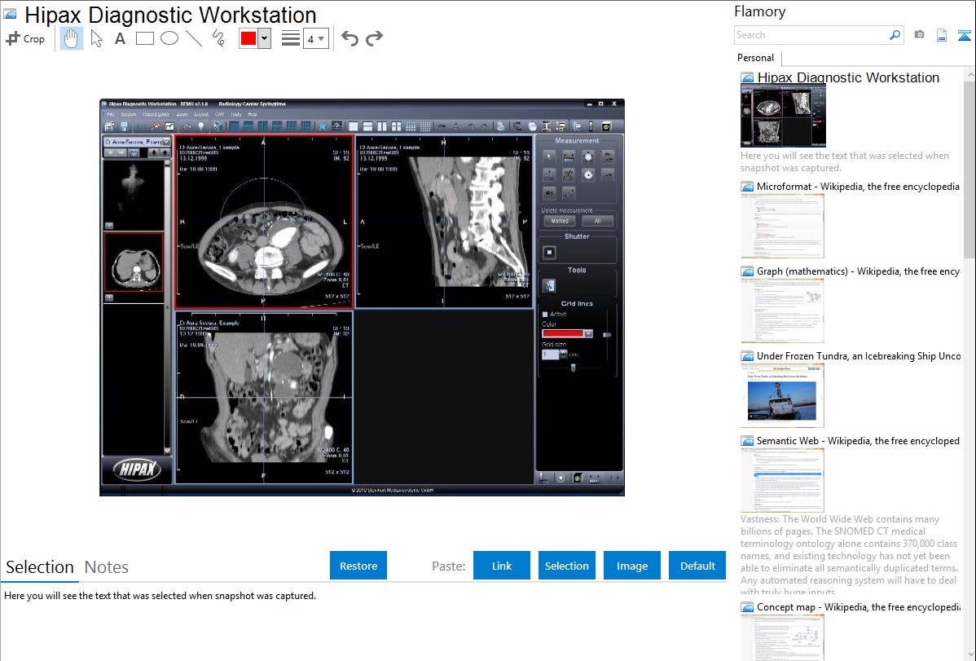Open the Notes tab

coord(107,567)
